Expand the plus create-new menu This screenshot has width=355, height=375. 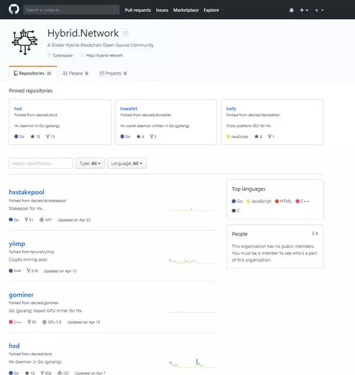[304, 10]
